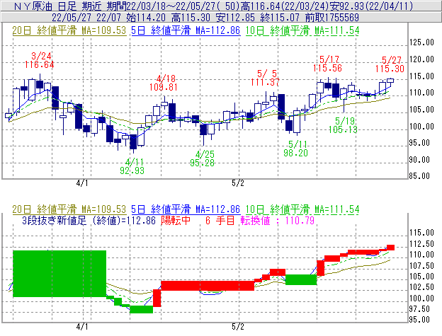Click the 5/17 115.56 peak label

click(327, 64)
